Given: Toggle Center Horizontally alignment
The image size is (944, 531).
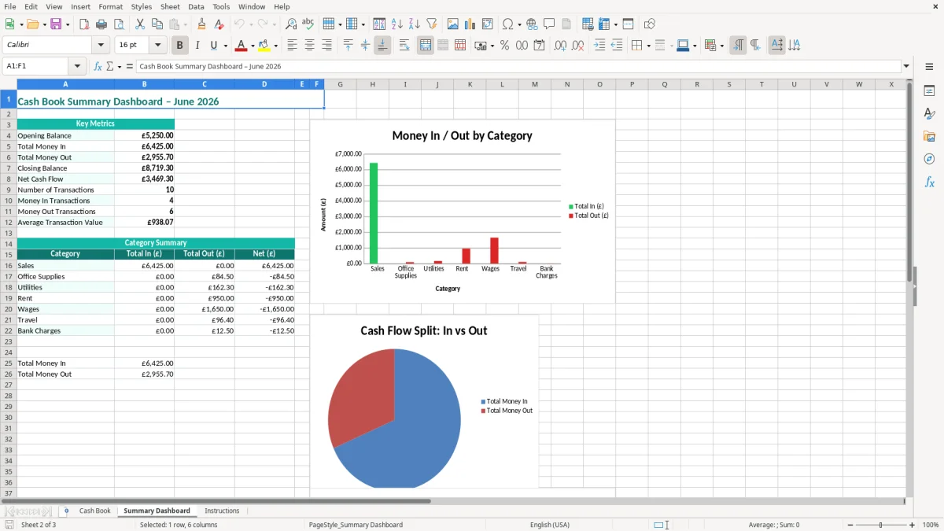Looking at the screenshot, I should (x=309, y=46).
